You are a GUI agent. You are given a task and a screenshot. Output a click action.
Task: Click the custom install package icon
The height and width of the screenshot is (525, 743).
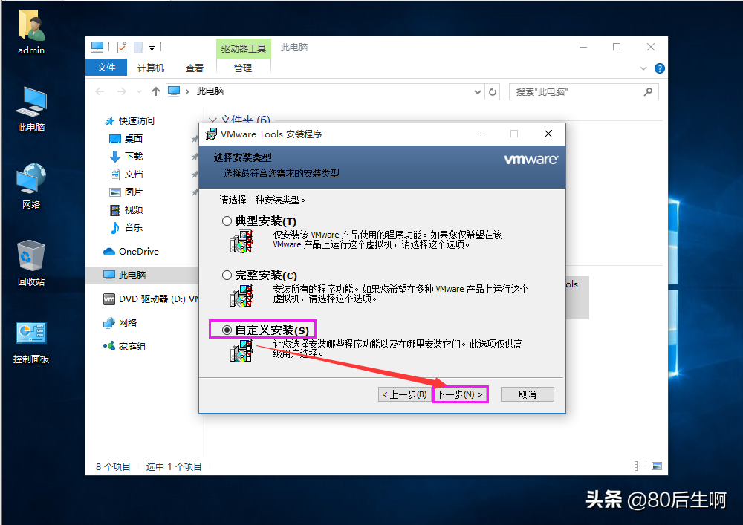[x=241, y=350]
